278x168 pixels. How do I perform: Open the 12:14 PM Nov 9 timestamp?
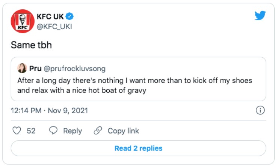pyautogui.click(x=49, y=111)
